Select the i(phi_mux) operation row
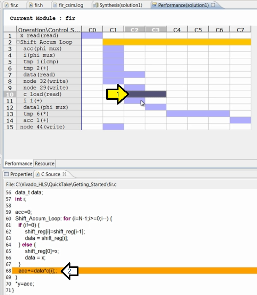This screenshot has width=257, height=295. click(x=49, y=55)
